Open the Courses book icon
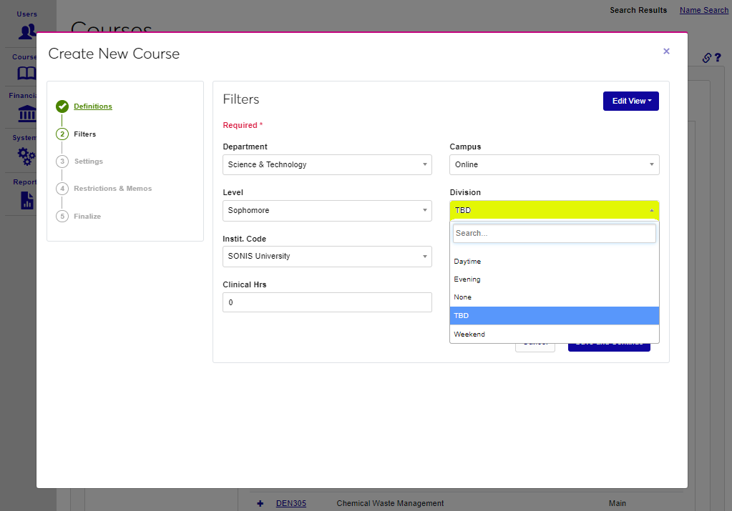 click(26, 73)
